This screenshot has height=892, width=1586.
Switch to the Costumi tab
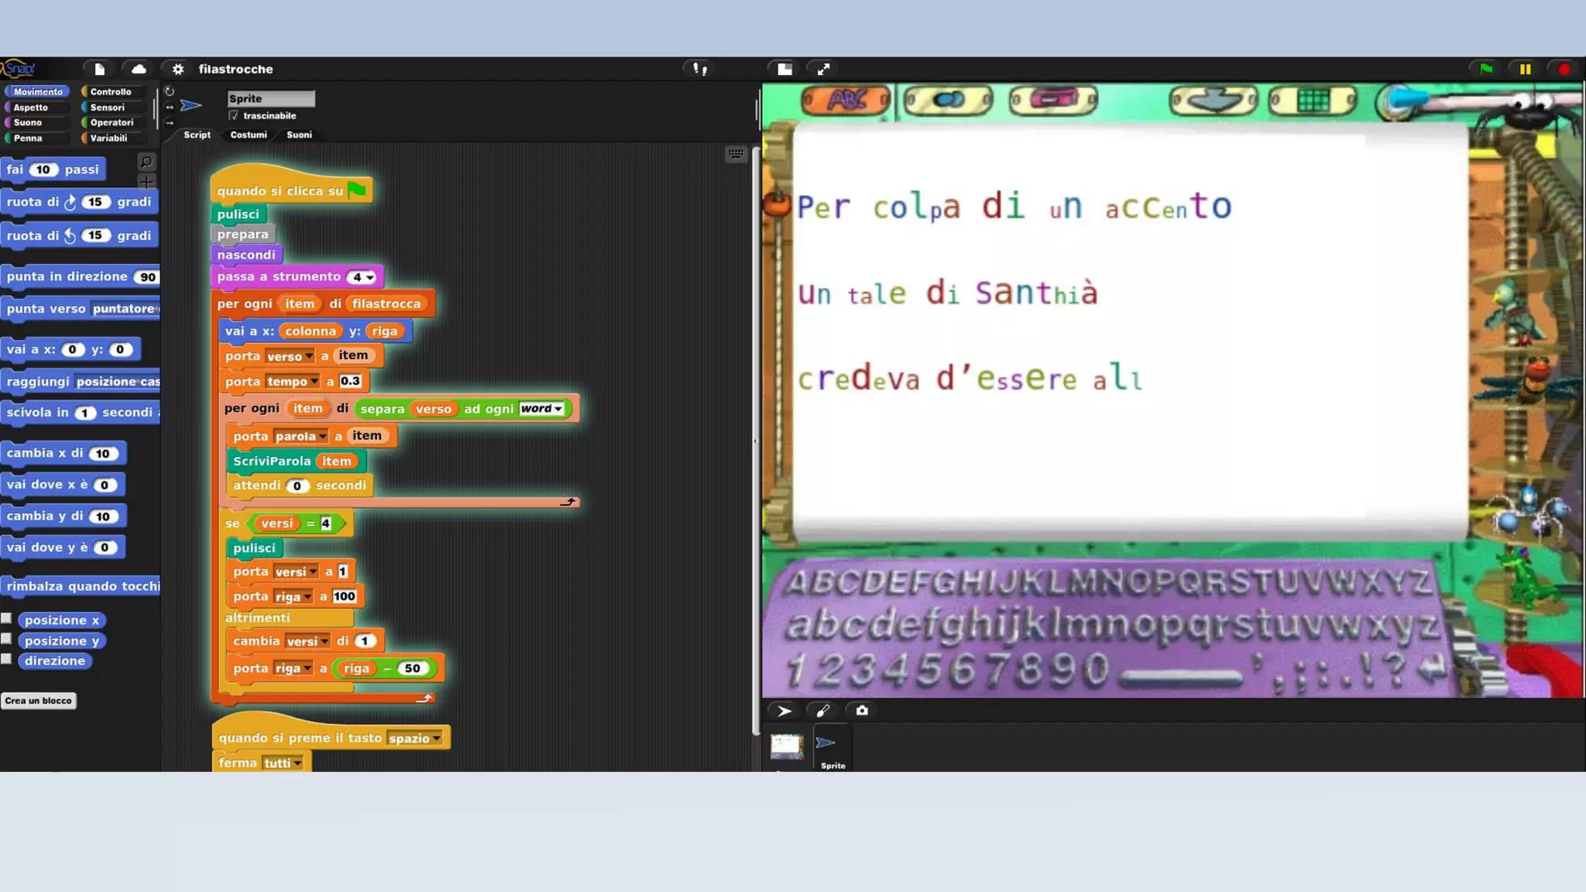pyautogui.click(x=248, y=135)
